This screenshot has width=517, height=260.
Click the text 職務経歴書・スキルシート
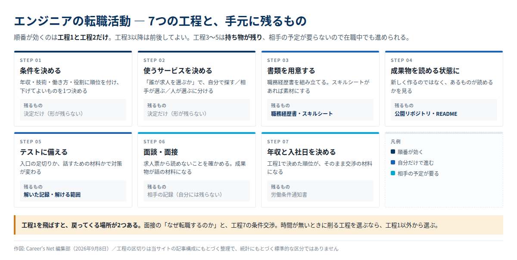[x=302, y=114]
